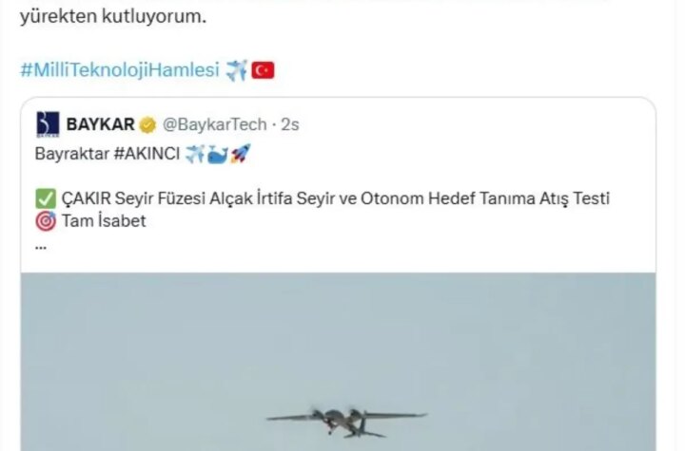Open the Baykar logo avatar
The image size is (685, 451).
point(48,124)
